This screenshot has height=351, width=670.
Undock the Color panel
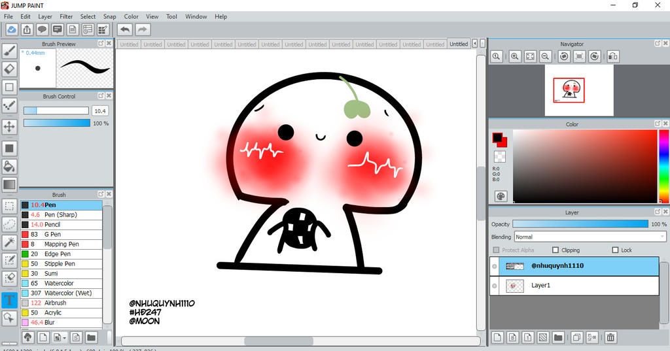[x=657, y=124]
